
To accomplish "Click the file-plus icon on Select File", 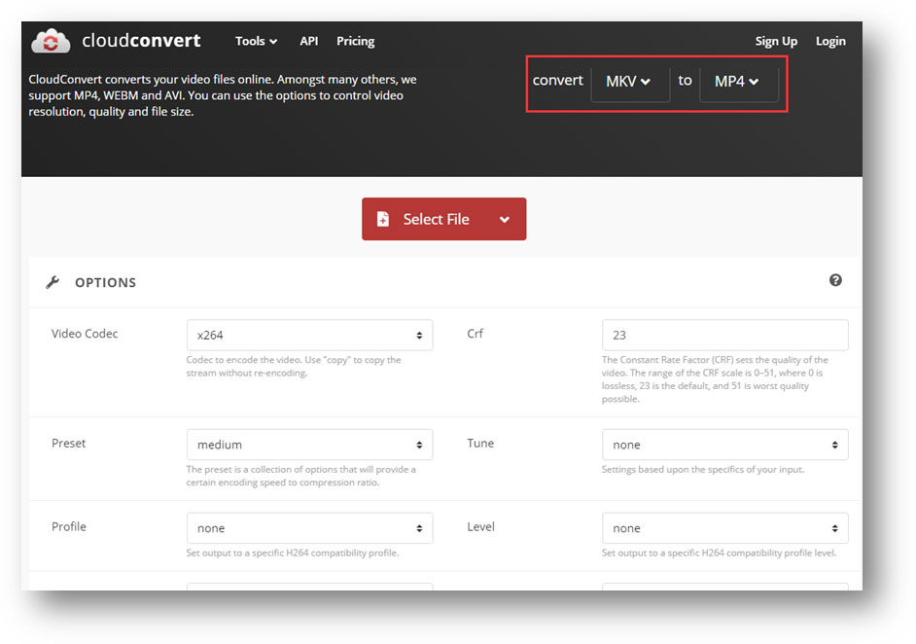I will [383, 219].
